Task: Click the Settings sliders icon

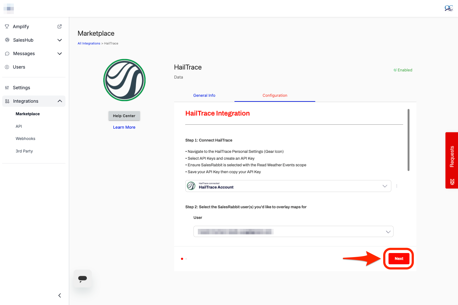Action: [7, 88]
